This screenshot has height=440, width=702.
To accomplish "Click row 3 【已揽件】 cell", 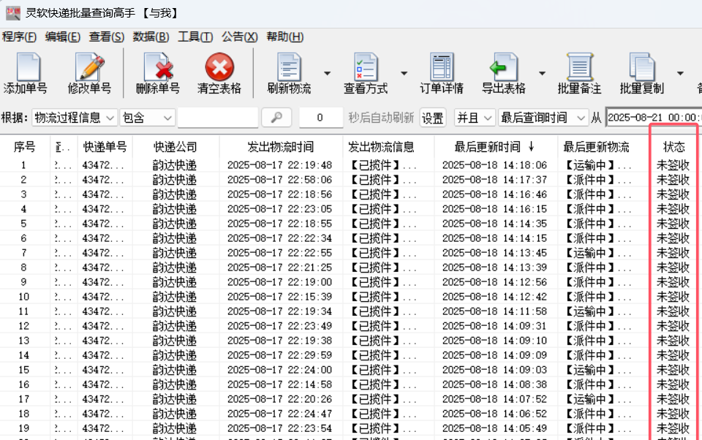I will coord(382,194).
